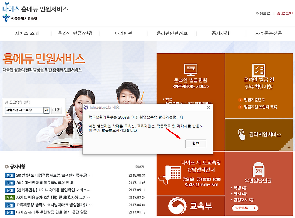Click the 서울 tag on the 2017.07.24 notice
The width and height of the screenshot is (295, 218).
9,198
